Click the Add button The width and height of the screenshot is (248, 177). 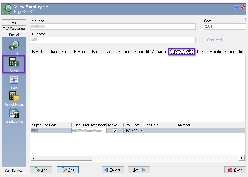tap(41, 170)
